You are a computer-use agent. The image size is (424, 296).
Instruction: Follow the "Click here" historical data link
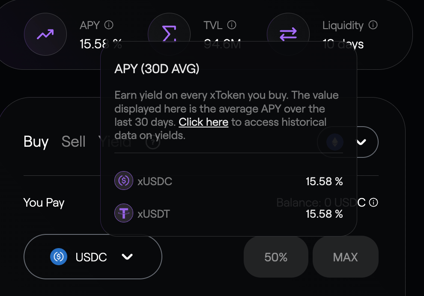tap(203, 122)
